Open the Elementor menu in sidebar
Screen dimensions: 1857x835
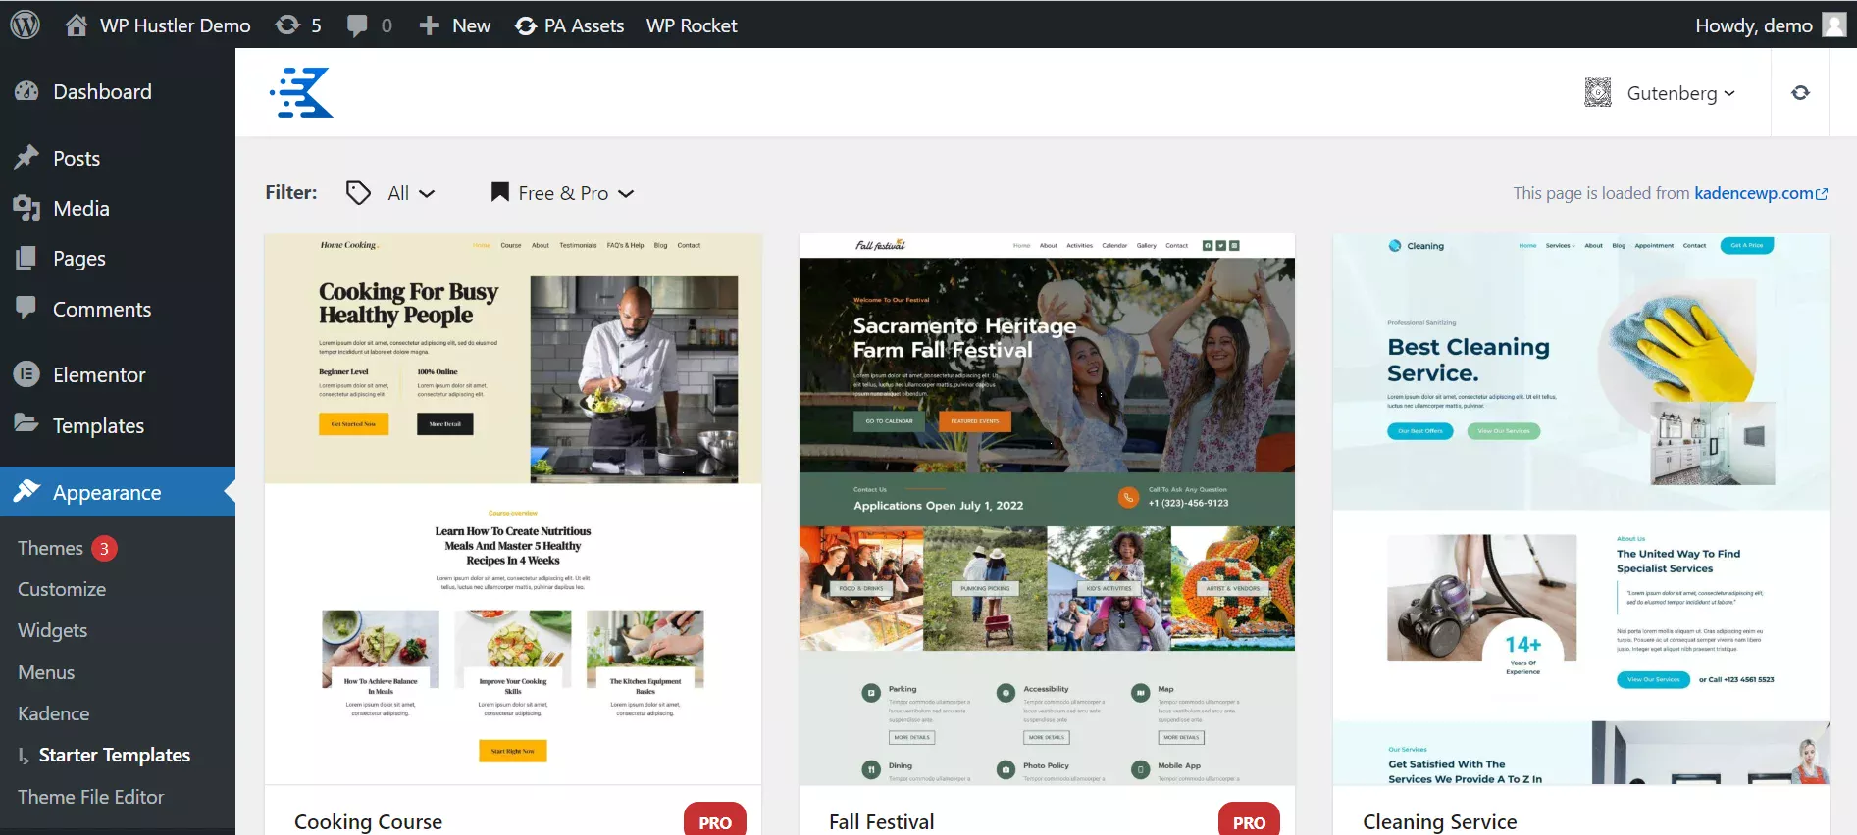pos(98,374)
